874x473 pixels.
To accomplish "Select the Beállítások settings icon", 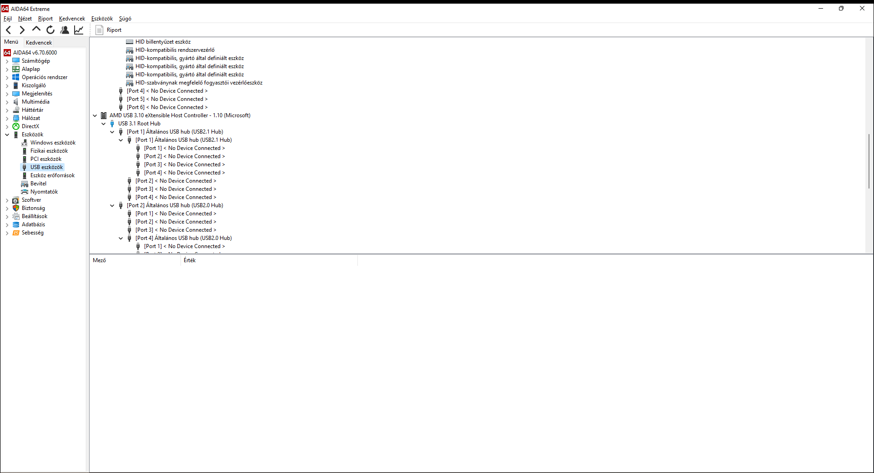I will click(16, 216).
